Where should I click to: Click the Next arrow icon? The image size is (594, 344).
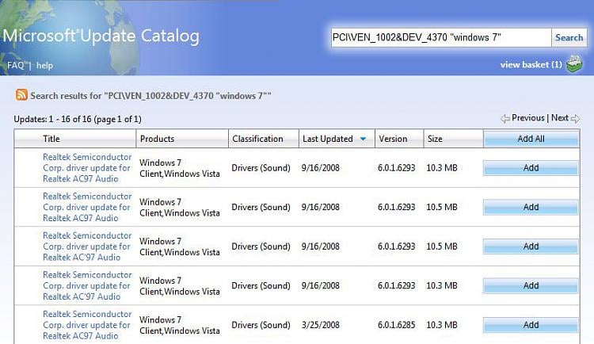(576, 119)
